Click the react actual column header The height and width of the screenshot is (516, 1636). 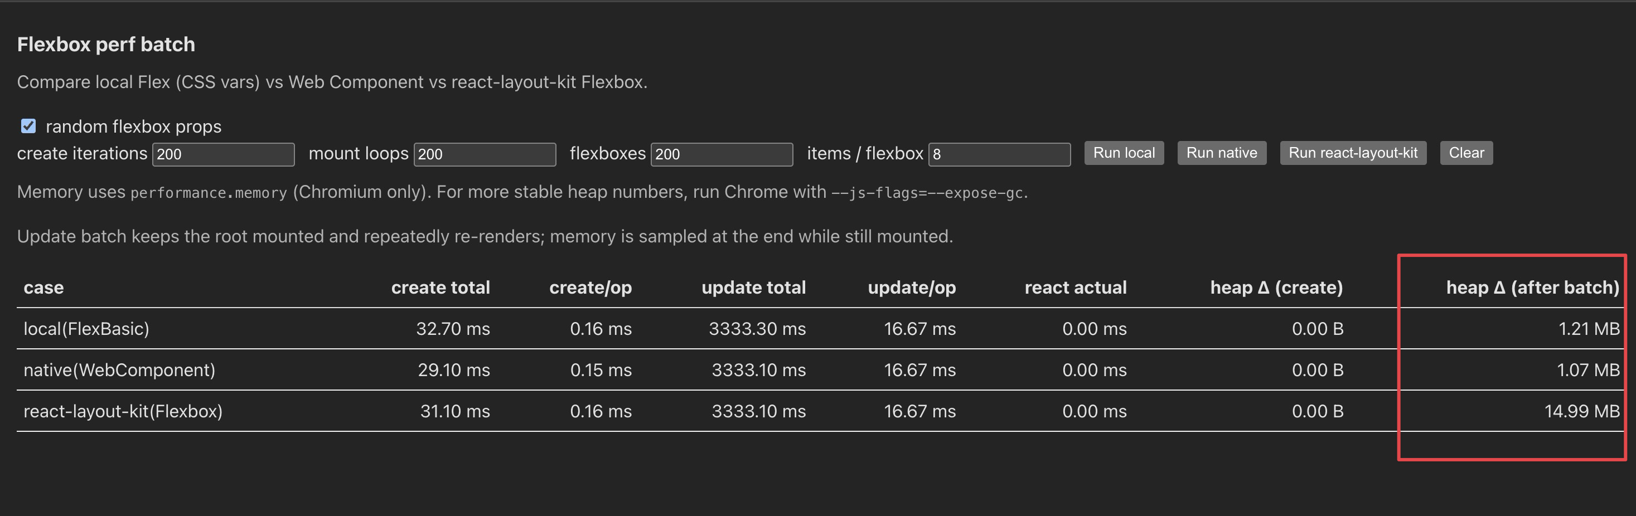pyautogui.click(x=1075, y=288)
